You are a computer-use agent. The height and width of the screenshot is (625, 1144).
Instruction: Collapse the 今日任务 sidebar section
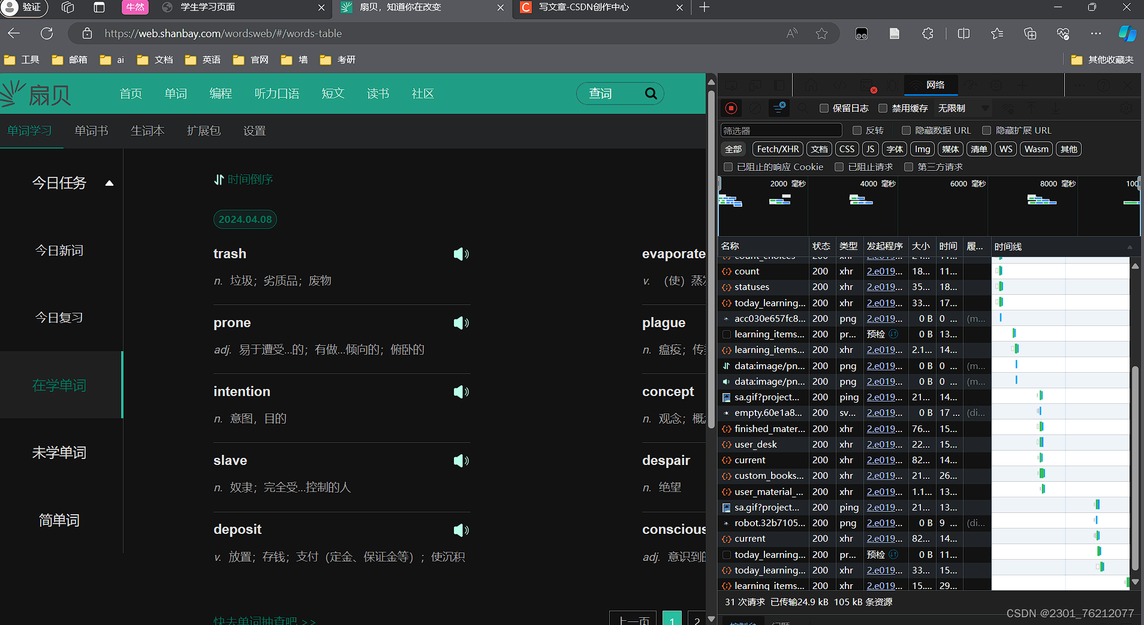(x=109, y=183)
